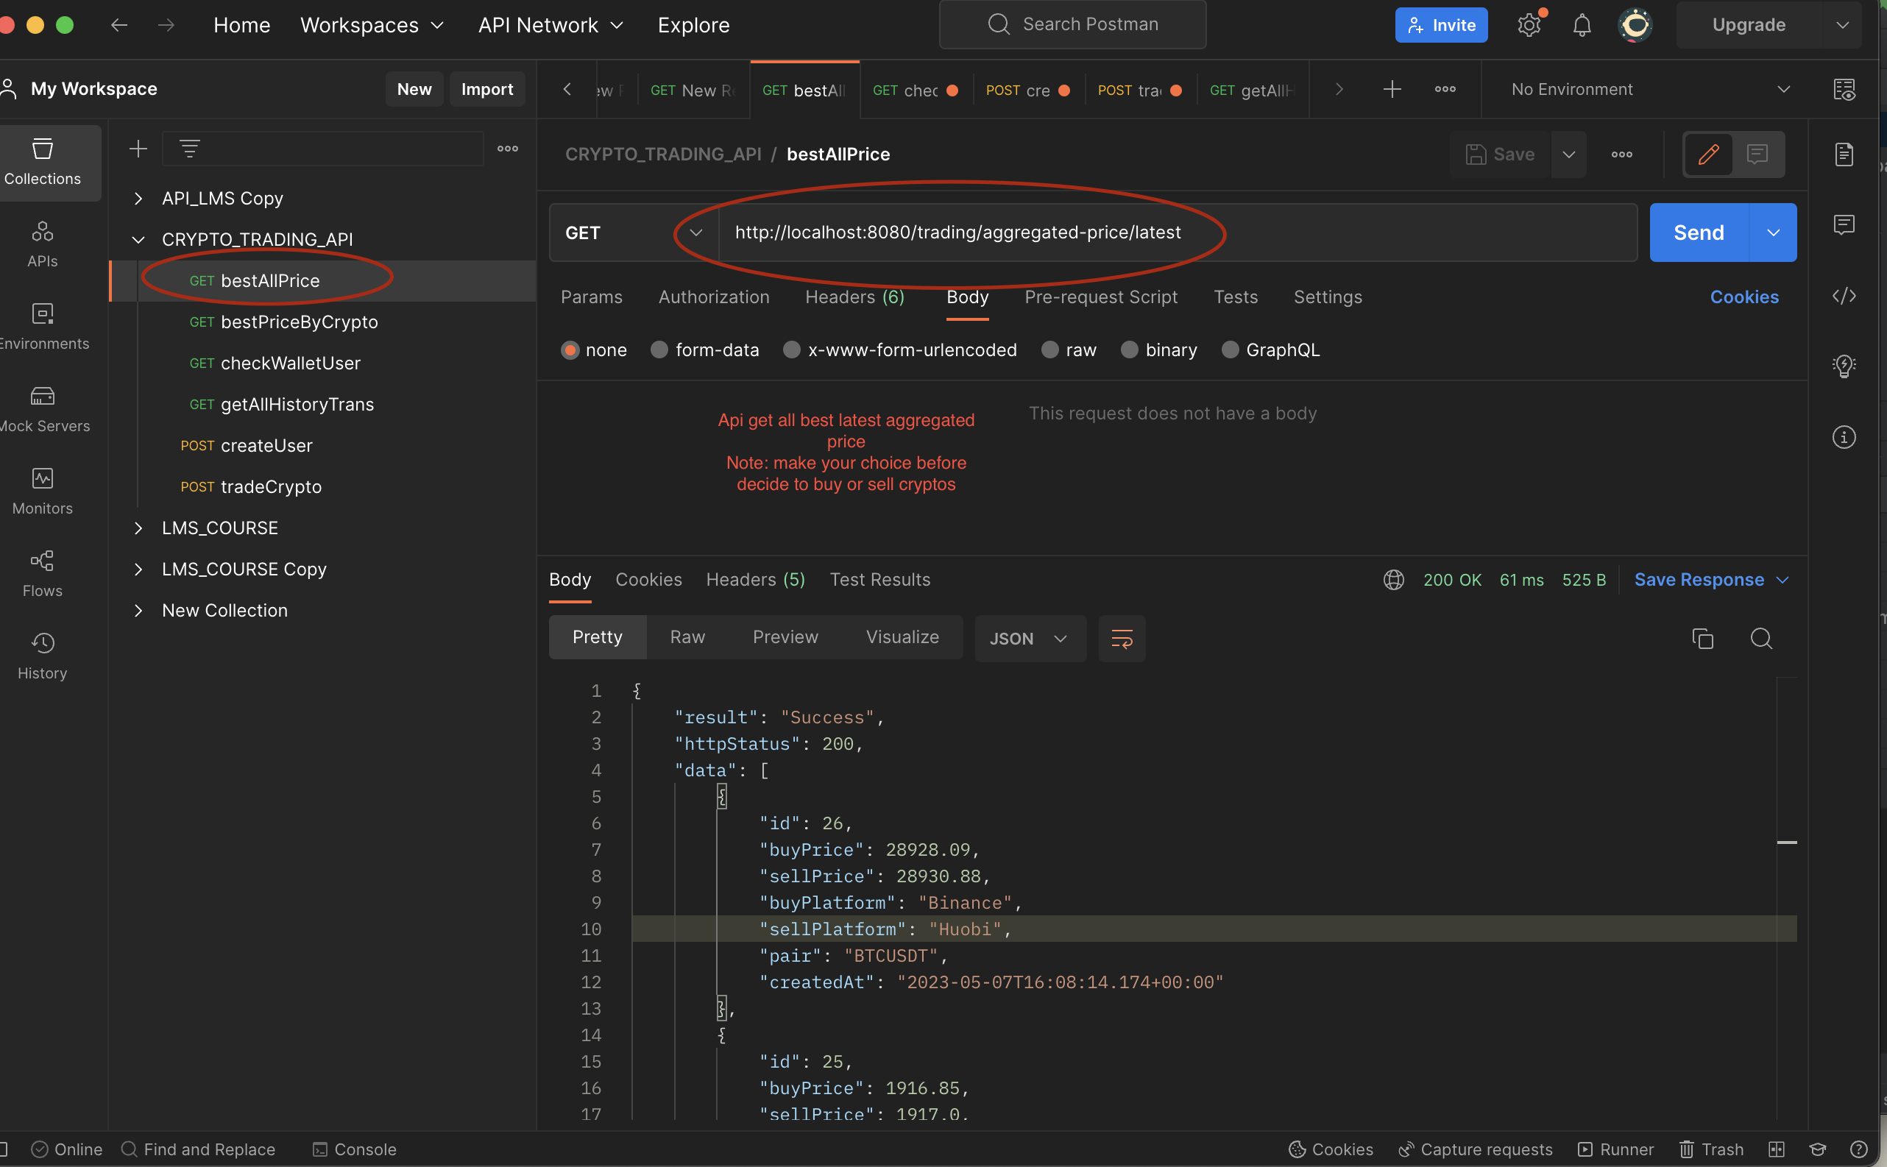
Task: Switch to edit mode pencil icon
Action: (1708, 155)
